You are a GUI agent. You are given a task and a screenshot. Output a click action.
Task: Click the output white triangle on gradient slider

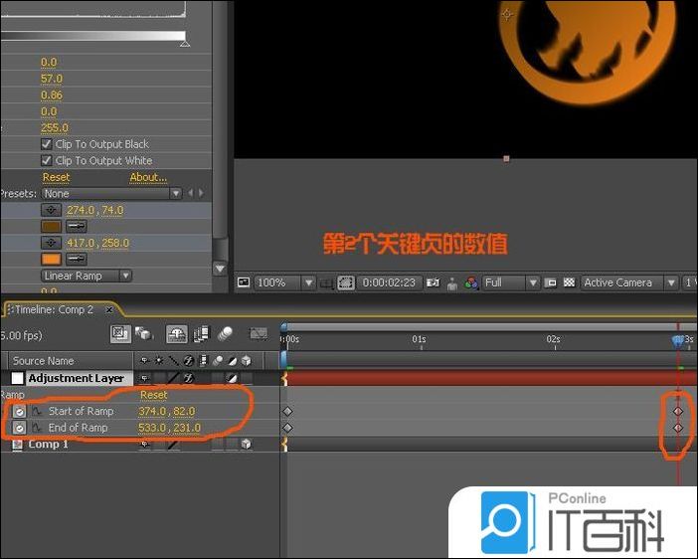(x=185, y=44)
